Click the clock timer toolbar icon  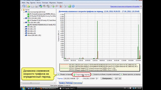click(x=65, y=6)
